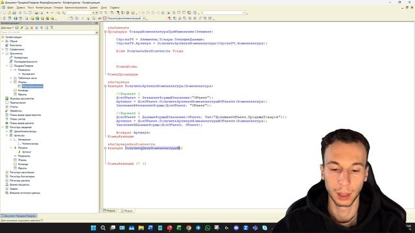Viewport: 415px width, 233px height.
Task: Close the configuration tree panel
Action: pos(97,23)
